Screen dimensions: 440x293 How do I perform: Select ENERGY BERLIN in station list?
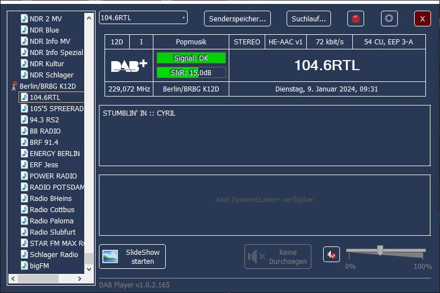[55, 153]
